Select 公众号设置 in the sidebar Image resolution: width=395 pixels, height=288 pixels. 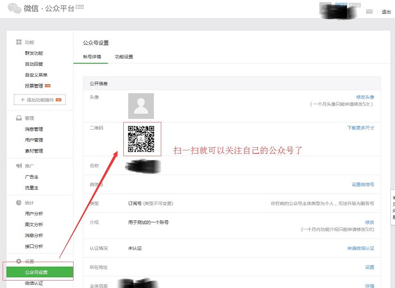(x=40, y=272)
